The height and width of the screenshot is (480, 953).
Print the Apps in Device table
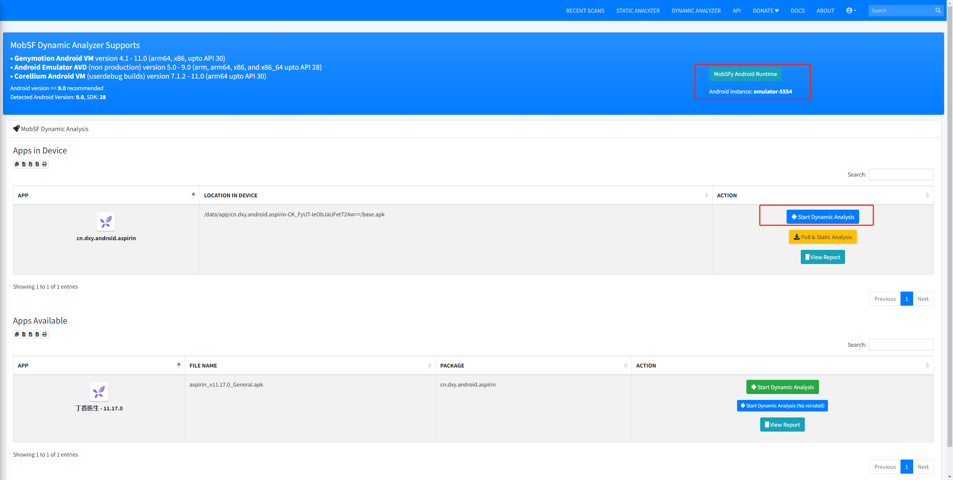click(x=45, y=164)
